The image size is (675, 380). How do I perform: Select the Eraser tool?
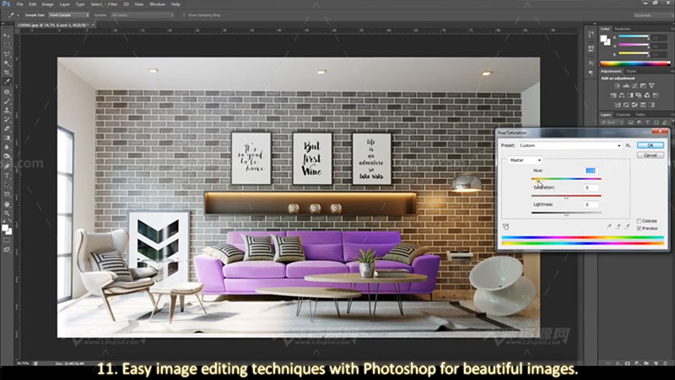tap(7, 128)
